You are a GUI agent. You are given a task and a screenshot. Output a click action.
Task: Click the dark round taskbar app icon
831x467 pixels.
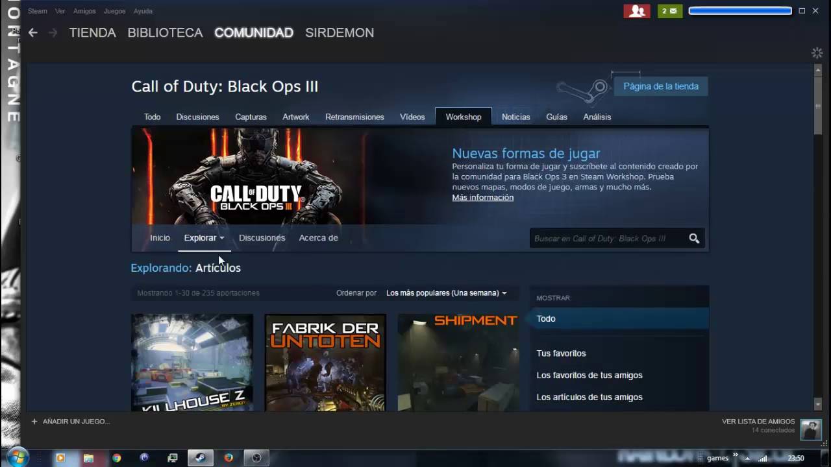(x=256, y=458)
